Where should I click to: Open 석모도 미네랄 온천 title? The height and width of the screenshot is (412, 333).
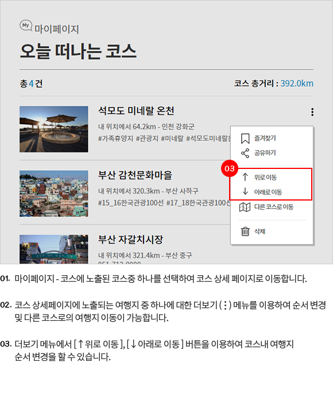(x=136, y=111)
